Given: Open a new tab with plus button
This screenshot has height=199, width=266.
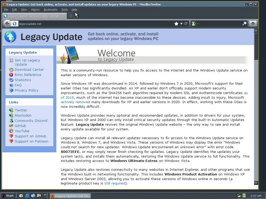Looking at the screenshot, I should click(x=71, y=16).
